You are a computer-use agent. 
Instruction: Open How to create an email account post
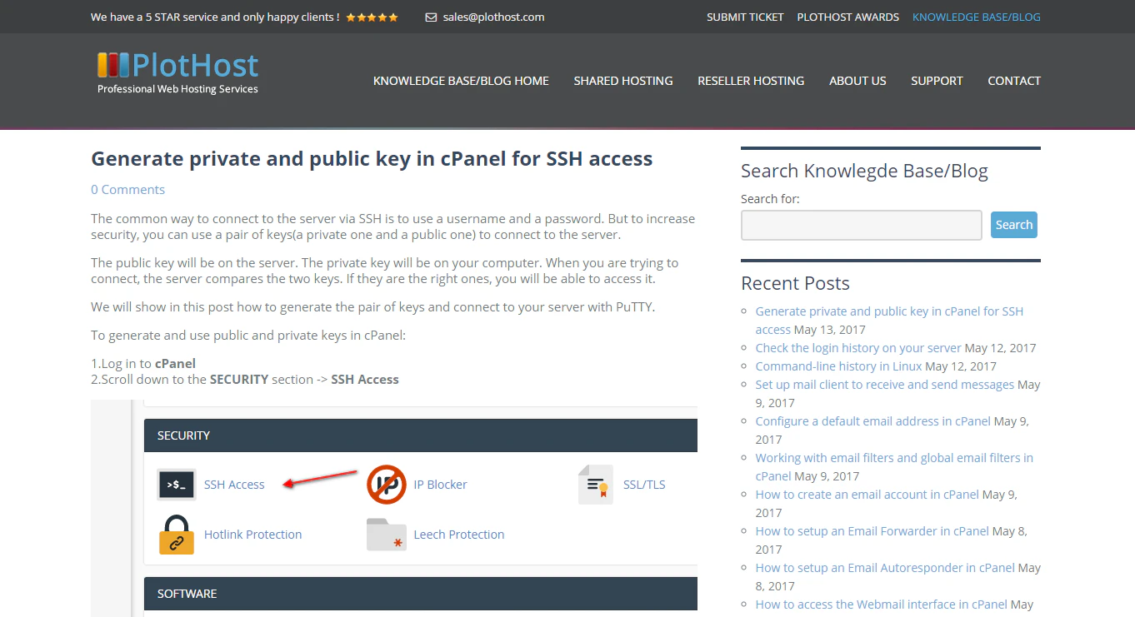coord(867,495)
